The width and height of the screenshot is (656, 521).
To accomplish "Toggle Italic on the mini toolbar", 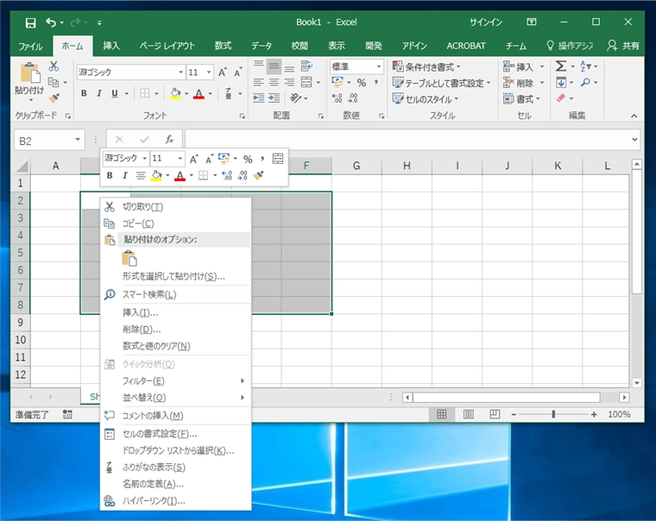I will point(124,176).
